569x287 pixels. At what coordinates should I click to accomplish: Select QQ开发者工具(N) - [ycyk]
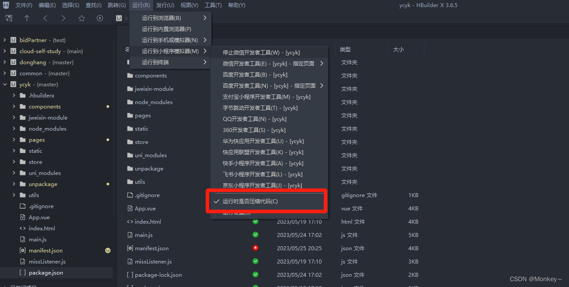[x=269, y=119]
